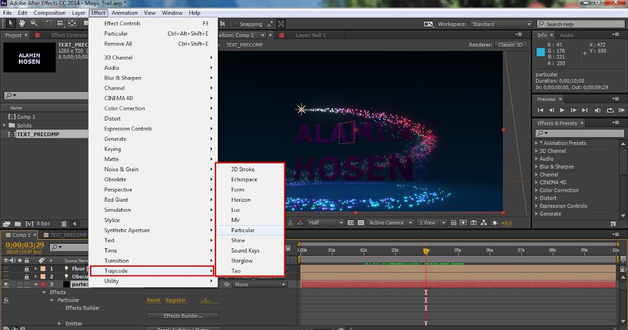Unlock layer 1 Floor using the lock icon
Image resolution: width=628 pixels, height=330 pixels.
[x=27, y=269]
